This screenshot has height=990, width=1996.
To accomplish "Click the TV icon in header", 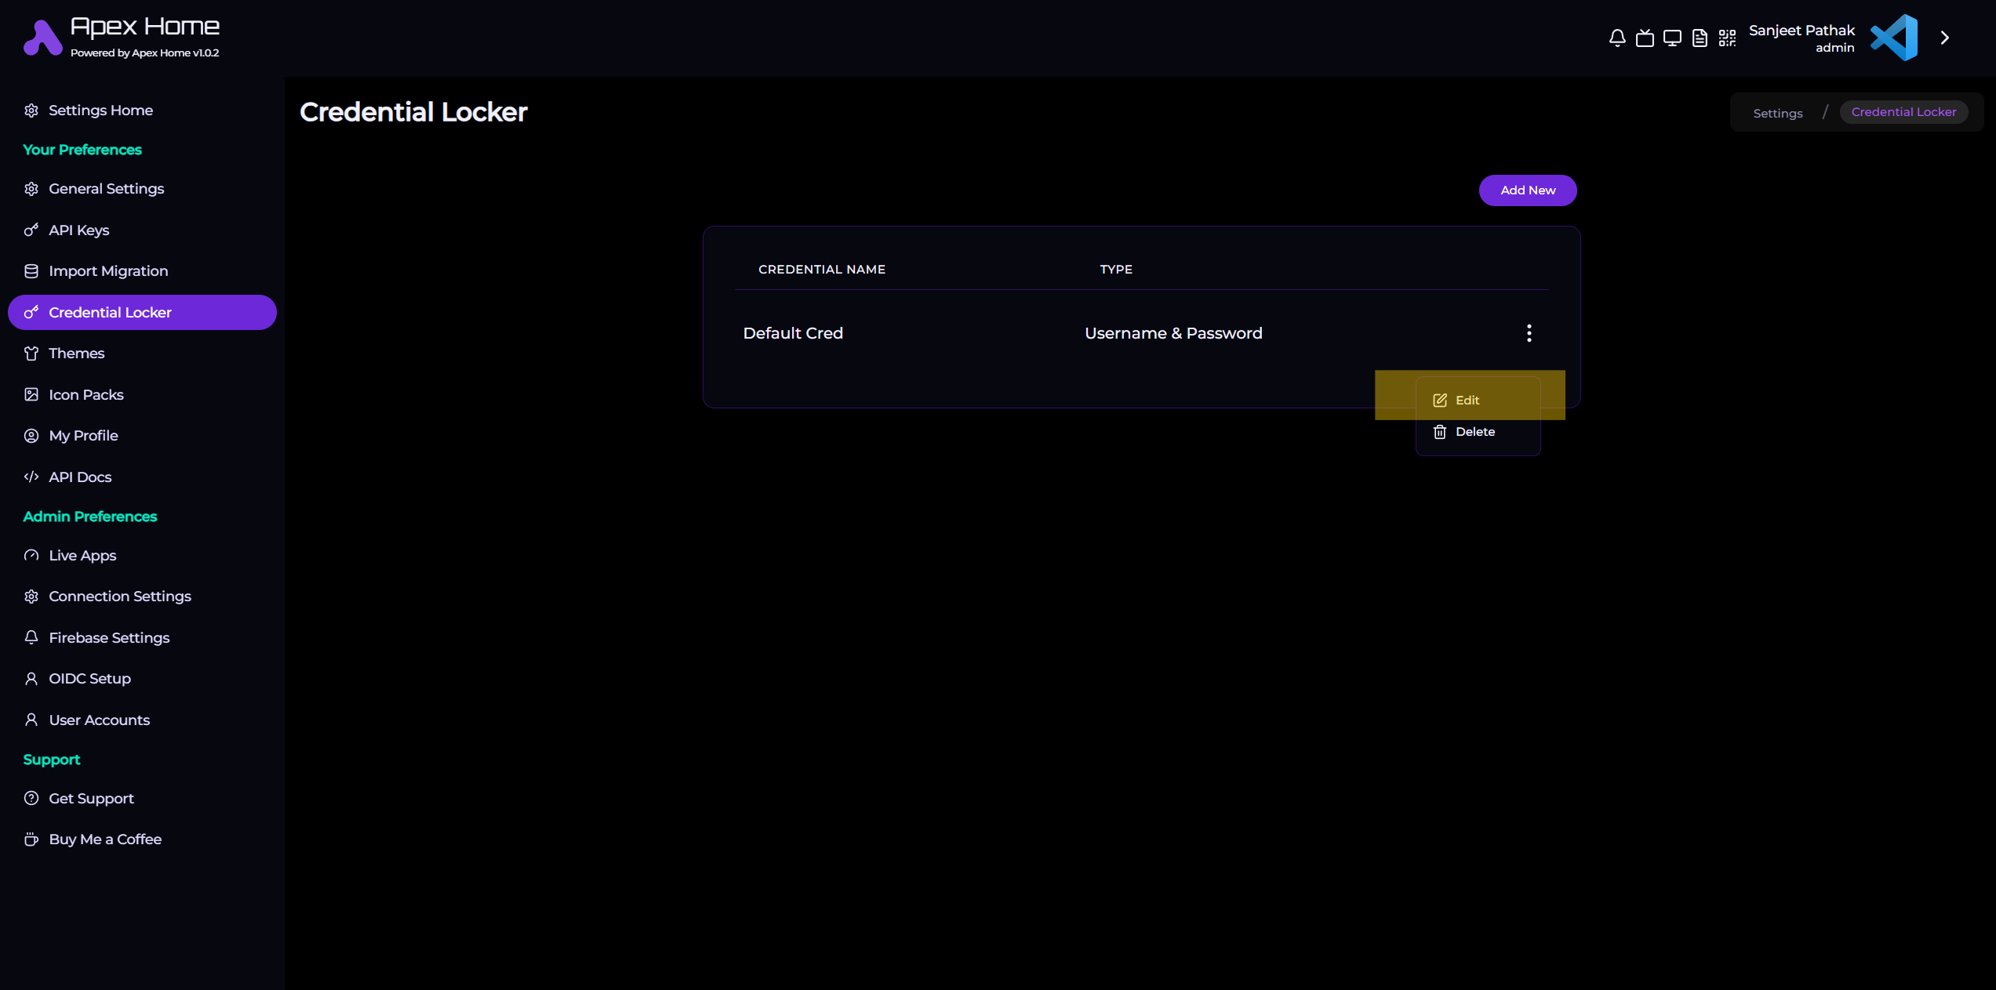I will [1645, 38].
